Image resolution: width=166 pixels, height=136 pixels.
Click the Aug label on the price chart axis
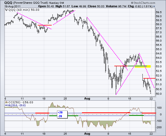[87, 98]
